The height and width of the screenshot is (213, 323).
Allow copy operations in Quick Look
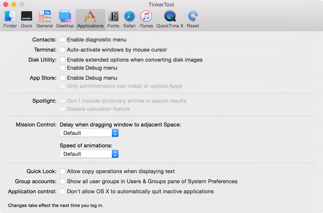[x=63, y=171]
